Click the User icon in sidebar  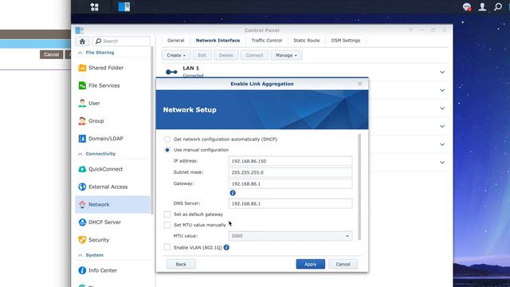click(x=82, y=103)
